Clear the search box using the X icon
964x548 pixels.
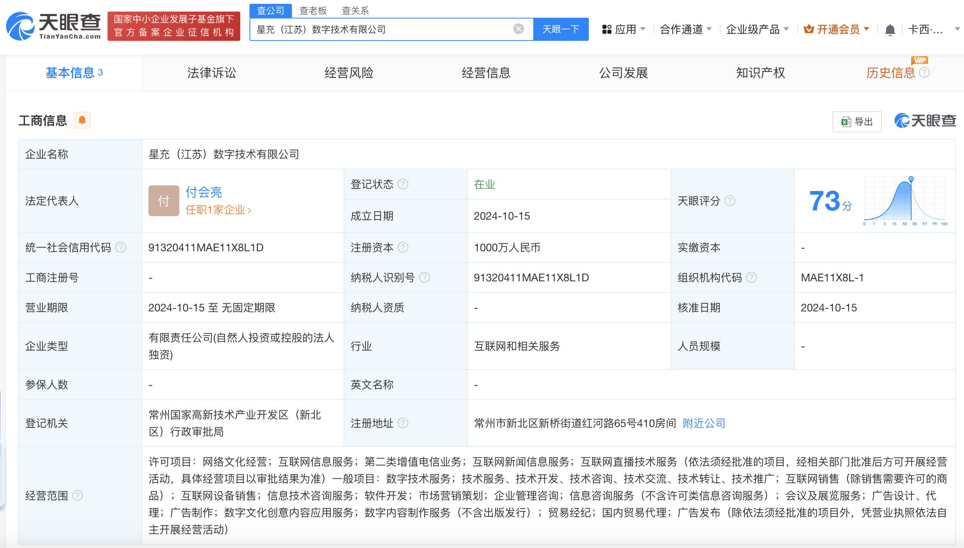pyautogui.click(x=518, y=29)
